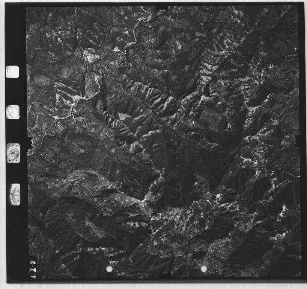Image resolution: width=307 pixels, height=289 pixels.
Task: Click the right white punch hole at bottom
Action: [x=204, y=269]
